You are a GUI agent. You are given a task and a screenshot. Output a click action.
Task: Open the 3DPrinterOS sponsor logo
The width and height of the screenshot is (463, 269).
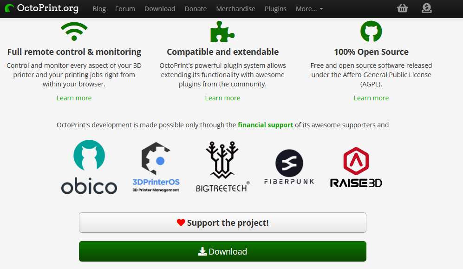[156, 167]
